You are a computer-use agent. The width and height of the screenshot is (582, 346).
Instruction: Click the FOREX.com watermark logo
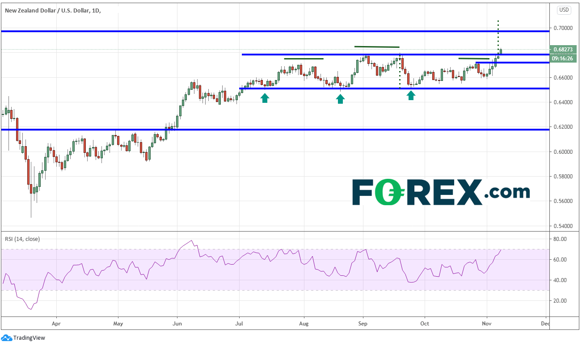point(441,192)
